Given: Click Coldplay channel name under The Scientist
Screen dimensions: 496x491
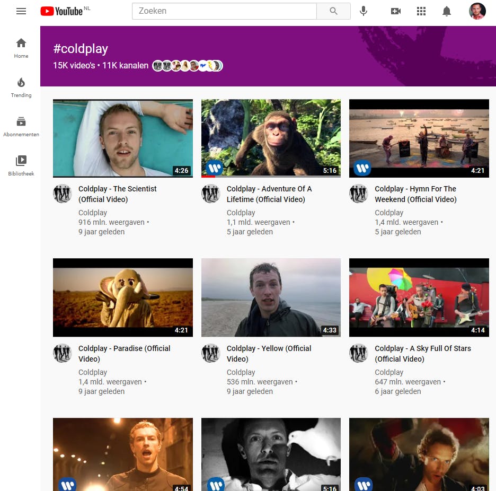Looking at the screenshot, I should 93,213.
